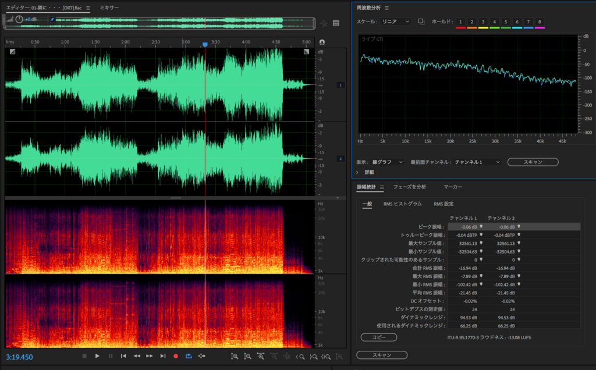Collapse the spectral display with the divider arrow
The image size is (596, 370).
click(338, 198)
